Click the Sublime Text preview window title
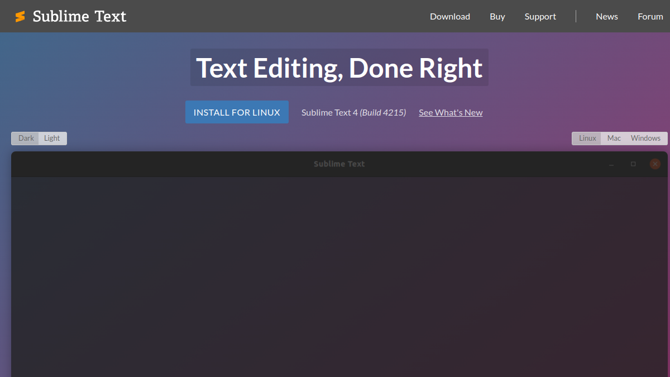This screenshot has height=377, width=670. tap(339, 164)
